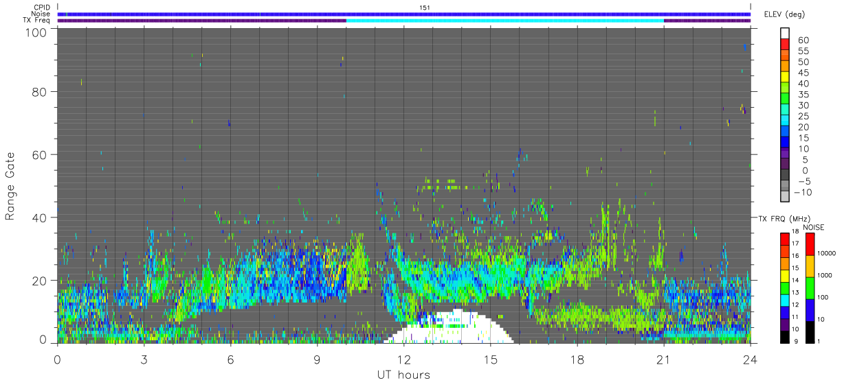Click the '151' CPID value above the plot
The image size is (844, 389).
(x=425, y=7)
